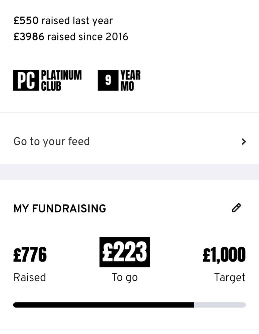Tap the £3986 raised since 2016 text
The image size is (259, 334).
71,37
